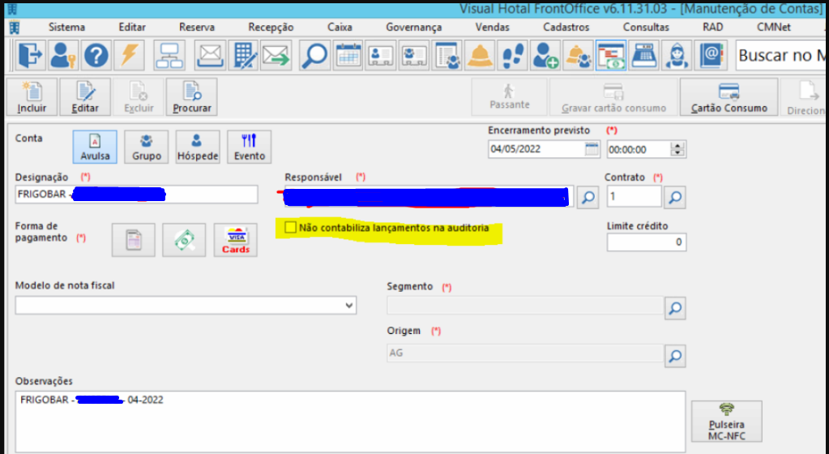
Task: Click the exit door icon in toolbar
Action: click(x=30, y=55)
